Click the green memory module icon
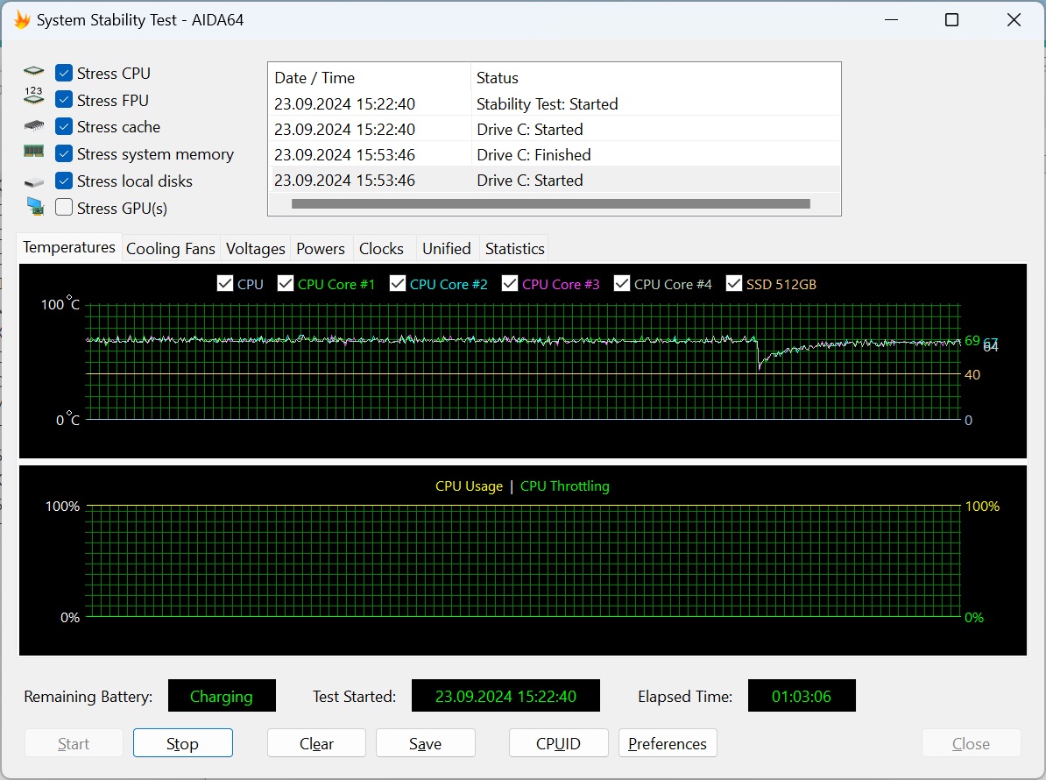1046x780 pixels. 34,152
